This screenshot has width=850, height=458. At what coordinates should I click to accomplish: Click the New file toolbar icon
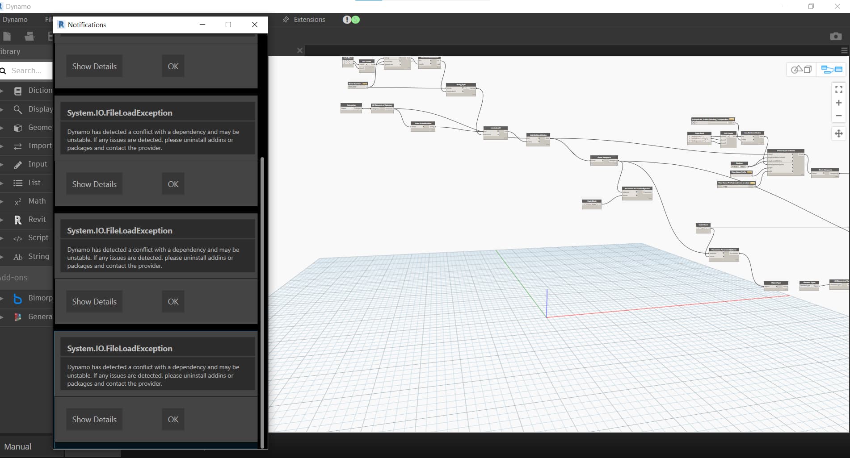click(x=7, y=37)
